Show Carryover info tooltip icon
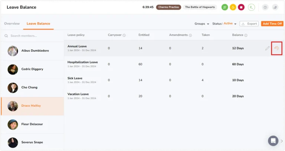Screen dimensions: 285x151 [124, 35]
